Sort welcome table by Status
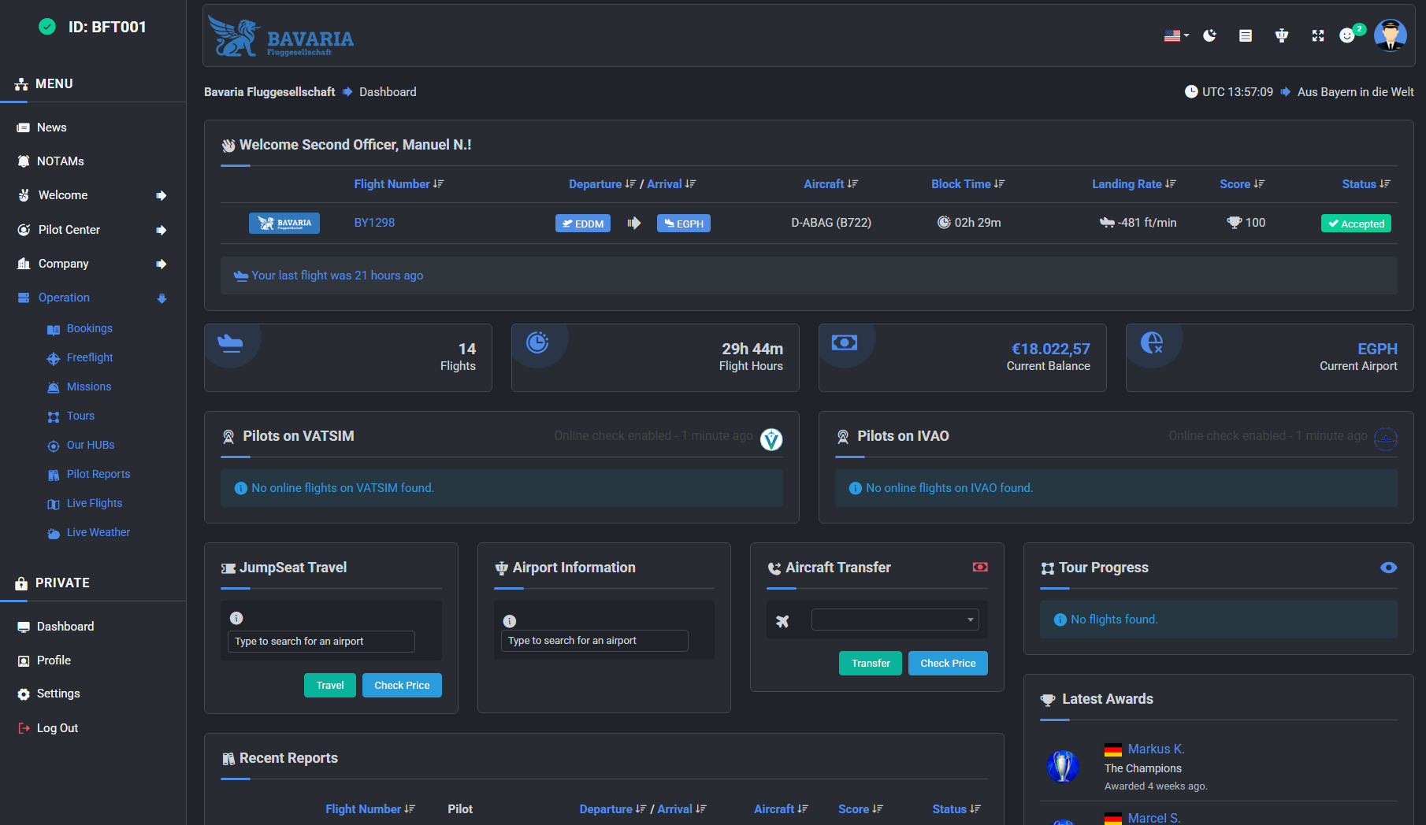Screen dimensions: 1426x825 [x=1366, y=183]
